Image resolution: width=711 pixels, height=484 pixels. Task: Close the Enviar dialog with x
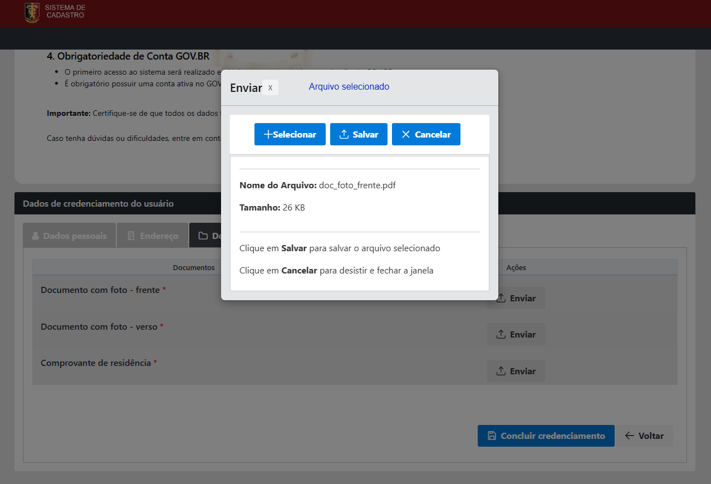pyautogui.click(x=270, y=87)
